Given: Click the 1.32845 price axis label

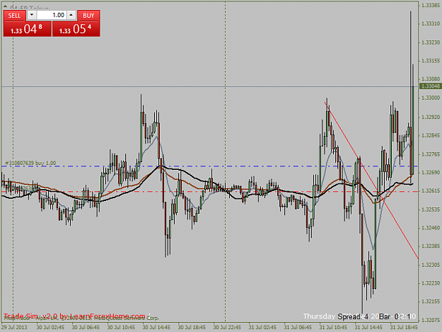Looking at the screenshot, I should 431,135.
